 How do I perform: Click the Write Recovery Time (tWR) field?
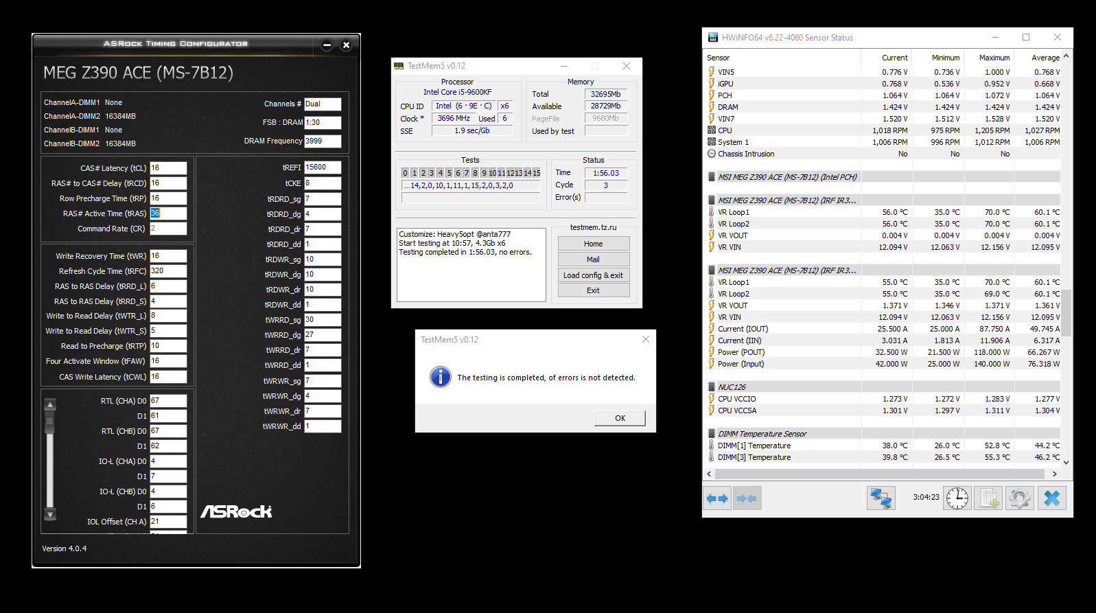coord(168,256)
